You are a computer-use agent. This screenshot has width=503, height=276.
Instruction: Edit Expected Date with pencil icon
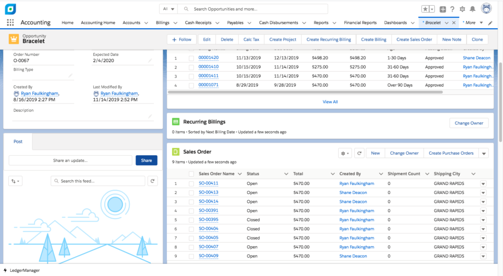point(150,60)
